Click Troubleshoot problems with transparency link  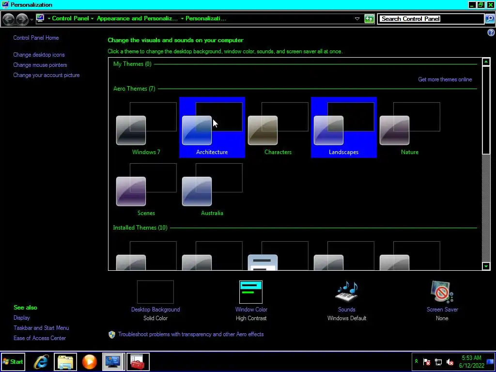191,334
